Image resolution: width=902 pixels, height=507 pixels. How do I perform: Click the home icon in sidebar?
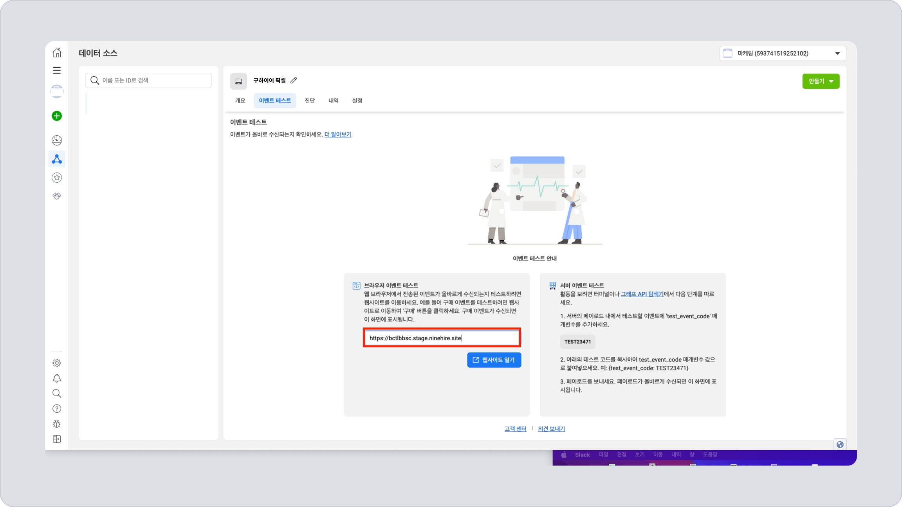pyautogui.click(x=57, y=52)
